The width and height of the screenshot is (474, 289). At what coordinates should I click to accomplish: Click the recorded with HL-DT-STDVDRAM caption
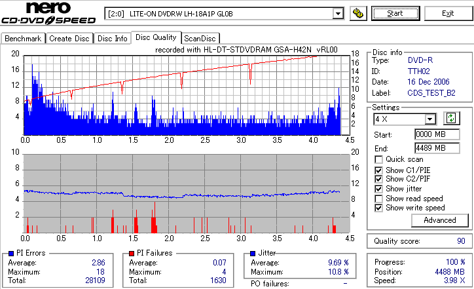click(246, 50)
